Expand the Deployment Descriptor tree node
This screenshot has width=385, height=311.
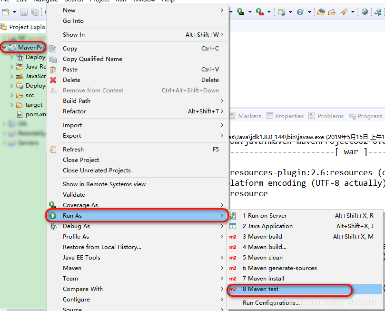tap(11, 57)
